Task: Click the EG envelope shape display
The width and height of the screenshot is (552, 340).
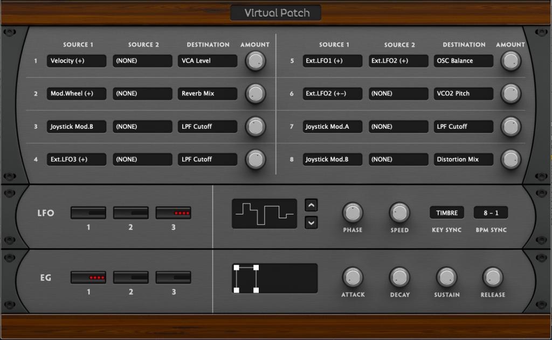Action: coord(275,278)
